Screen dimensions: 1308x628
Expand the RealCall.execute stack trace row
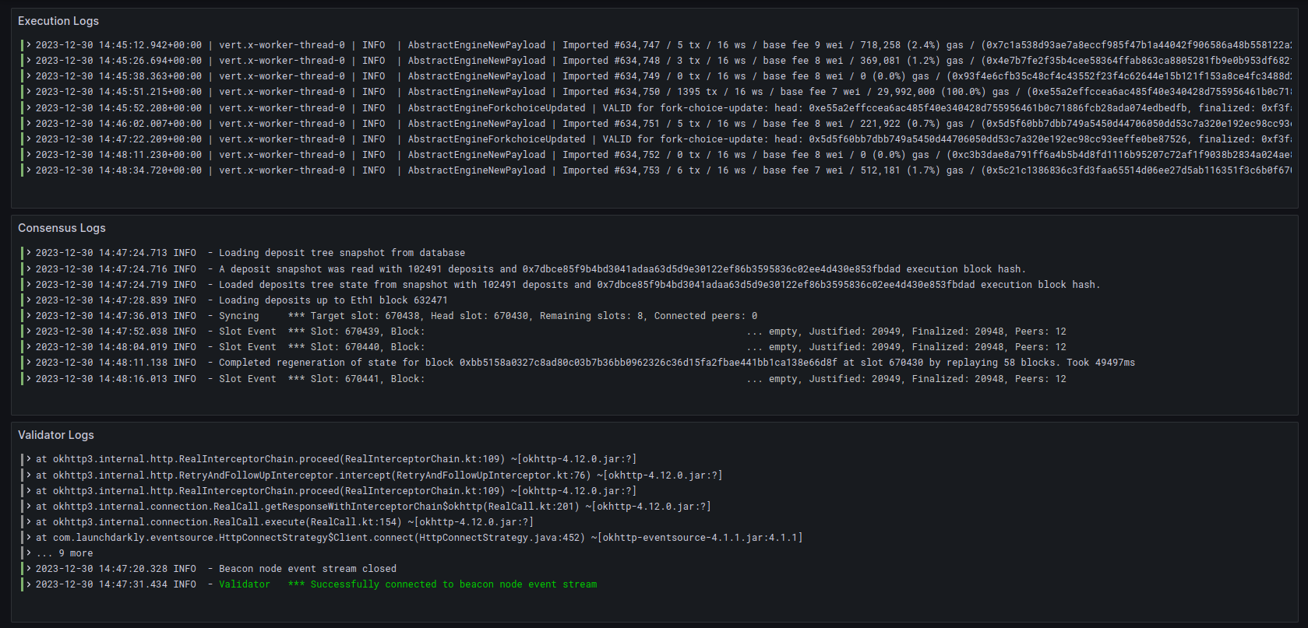click(29, 522)
